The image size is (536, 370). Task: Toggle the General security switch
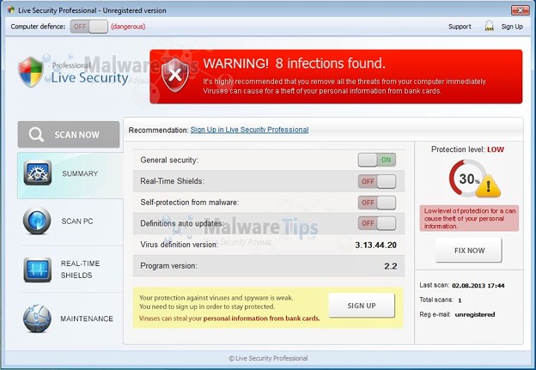coord(377,160)
